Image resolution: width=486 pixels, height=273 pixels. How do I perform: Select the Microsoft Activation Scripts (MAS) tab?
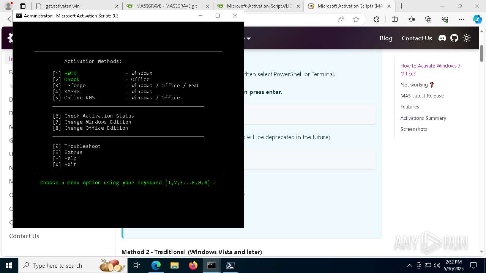point(349,6)
